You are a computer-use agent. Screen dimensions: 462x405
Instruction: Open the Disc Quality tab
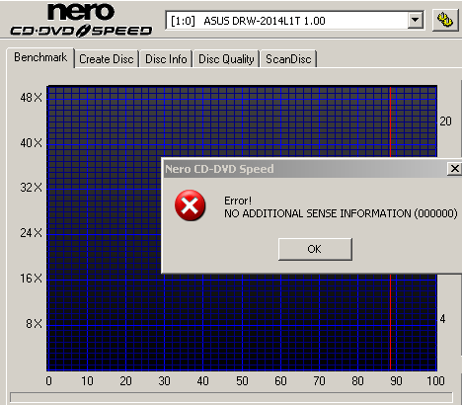tap(226, 59)
